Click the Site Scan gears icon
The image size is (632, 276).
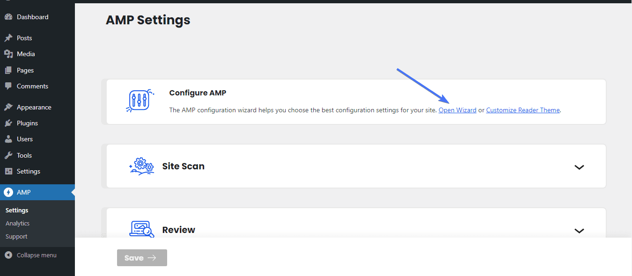141,167
